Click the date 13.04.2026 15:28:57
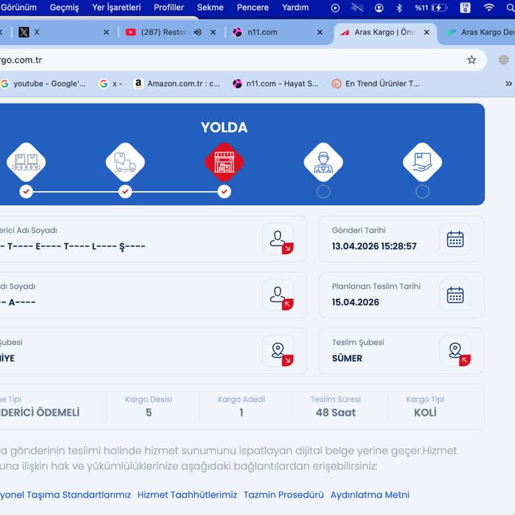The width and height of the screenshot is (515, 515). click(374, 246)
